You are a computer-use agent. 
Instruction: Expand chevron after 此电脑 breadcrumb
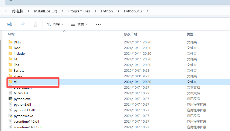click(x=29, y=11)
